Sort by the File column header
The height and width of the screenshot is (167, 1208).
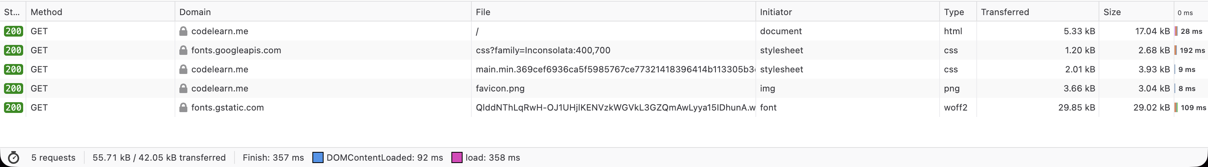[x=483, y=12]
